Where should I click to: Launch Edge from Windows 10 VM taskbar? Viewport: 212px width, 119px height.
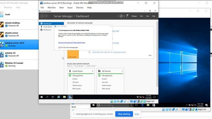click(142, 105)
